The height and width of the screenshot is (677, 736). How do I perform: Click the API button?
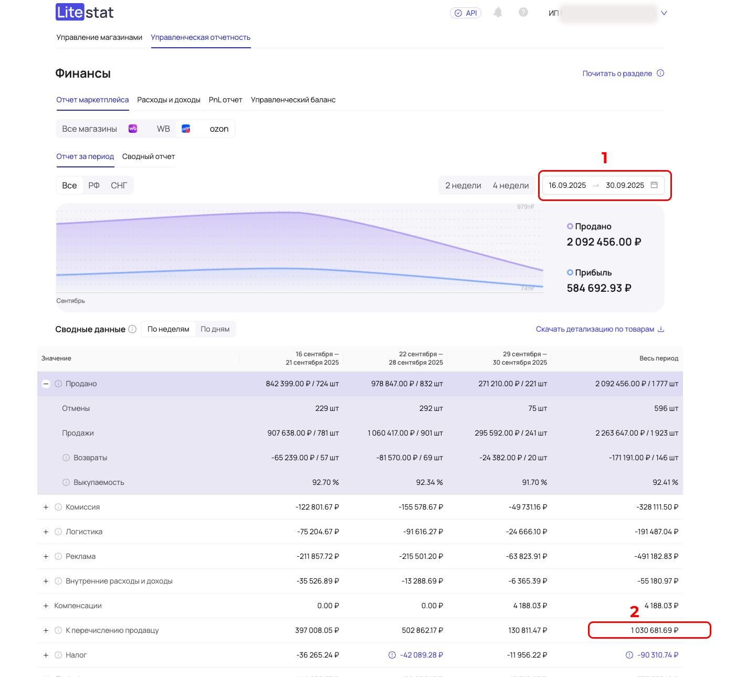click(x=466, y=13)
